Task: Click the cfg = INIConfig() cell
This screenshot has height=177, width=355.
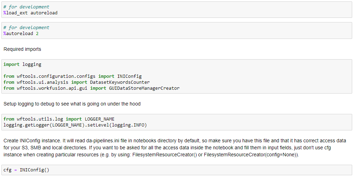Action: pos(176,170)
